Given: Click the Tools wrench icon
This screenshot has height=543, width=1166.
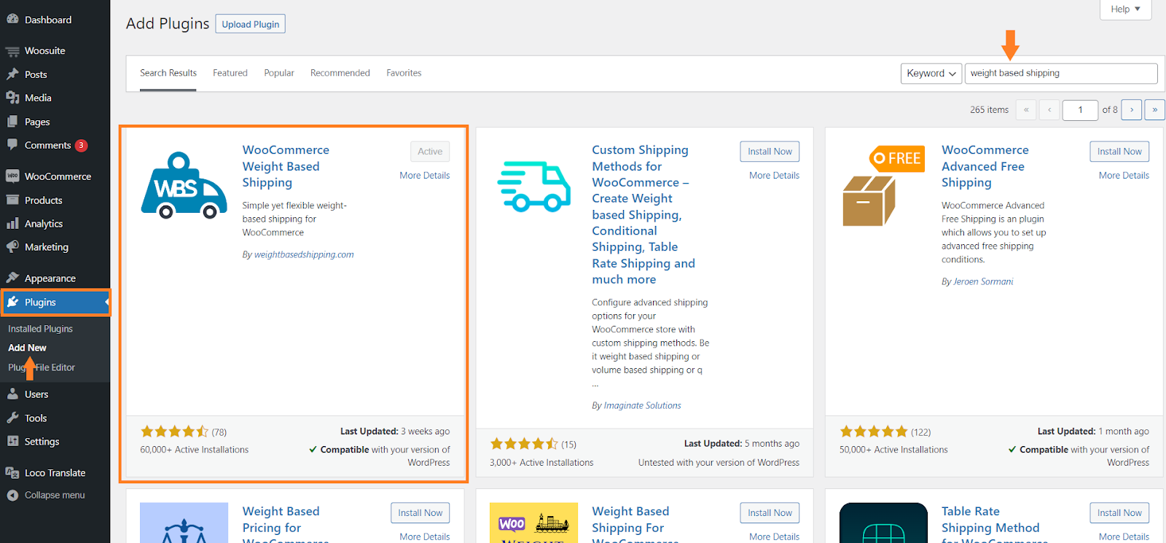Looking at the screenshot, I should click(x=12, y=418).
